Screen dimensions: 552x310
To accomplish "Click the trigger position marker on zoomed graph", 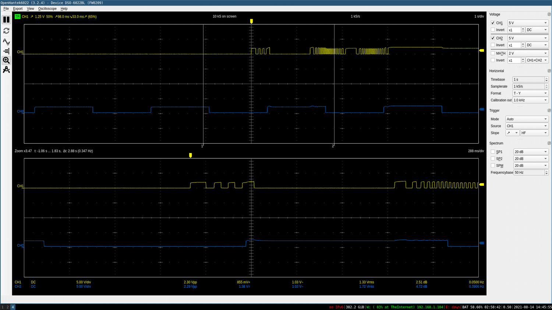I will [x=190, y=155].
